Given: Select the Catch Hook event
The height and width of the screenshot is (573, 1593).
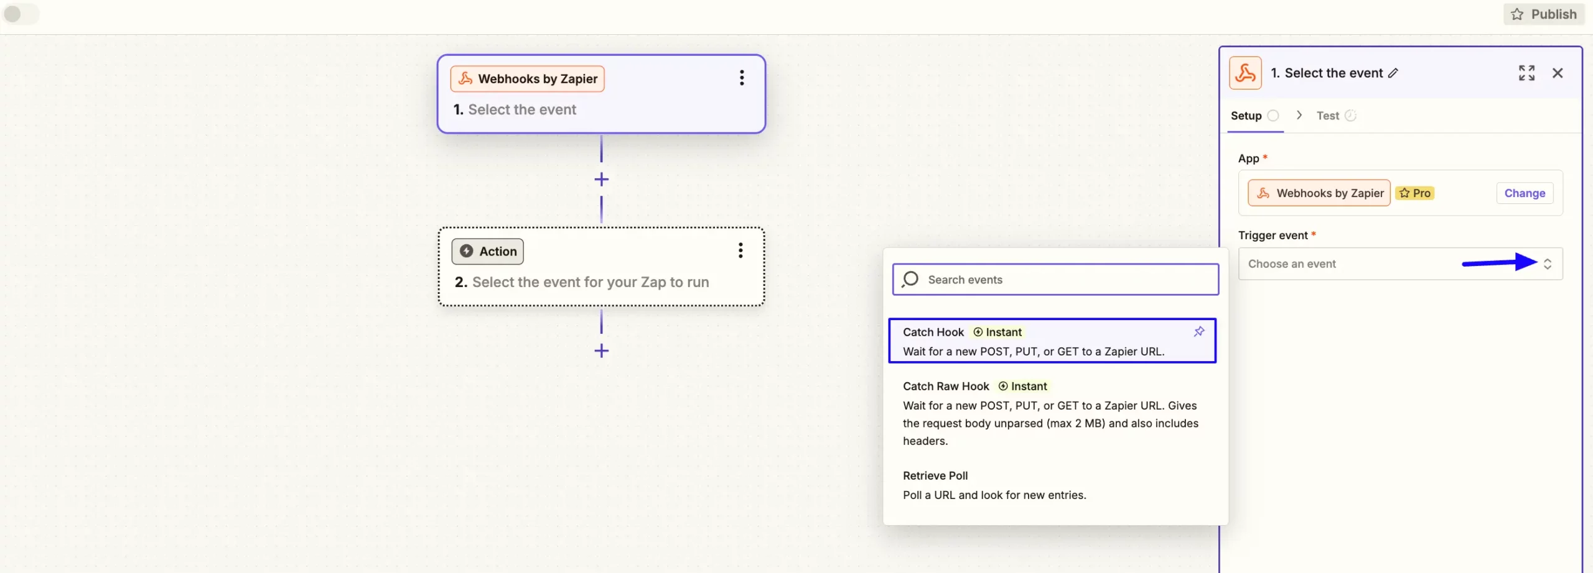Looking at the screenshot, I should [1052, 341].
